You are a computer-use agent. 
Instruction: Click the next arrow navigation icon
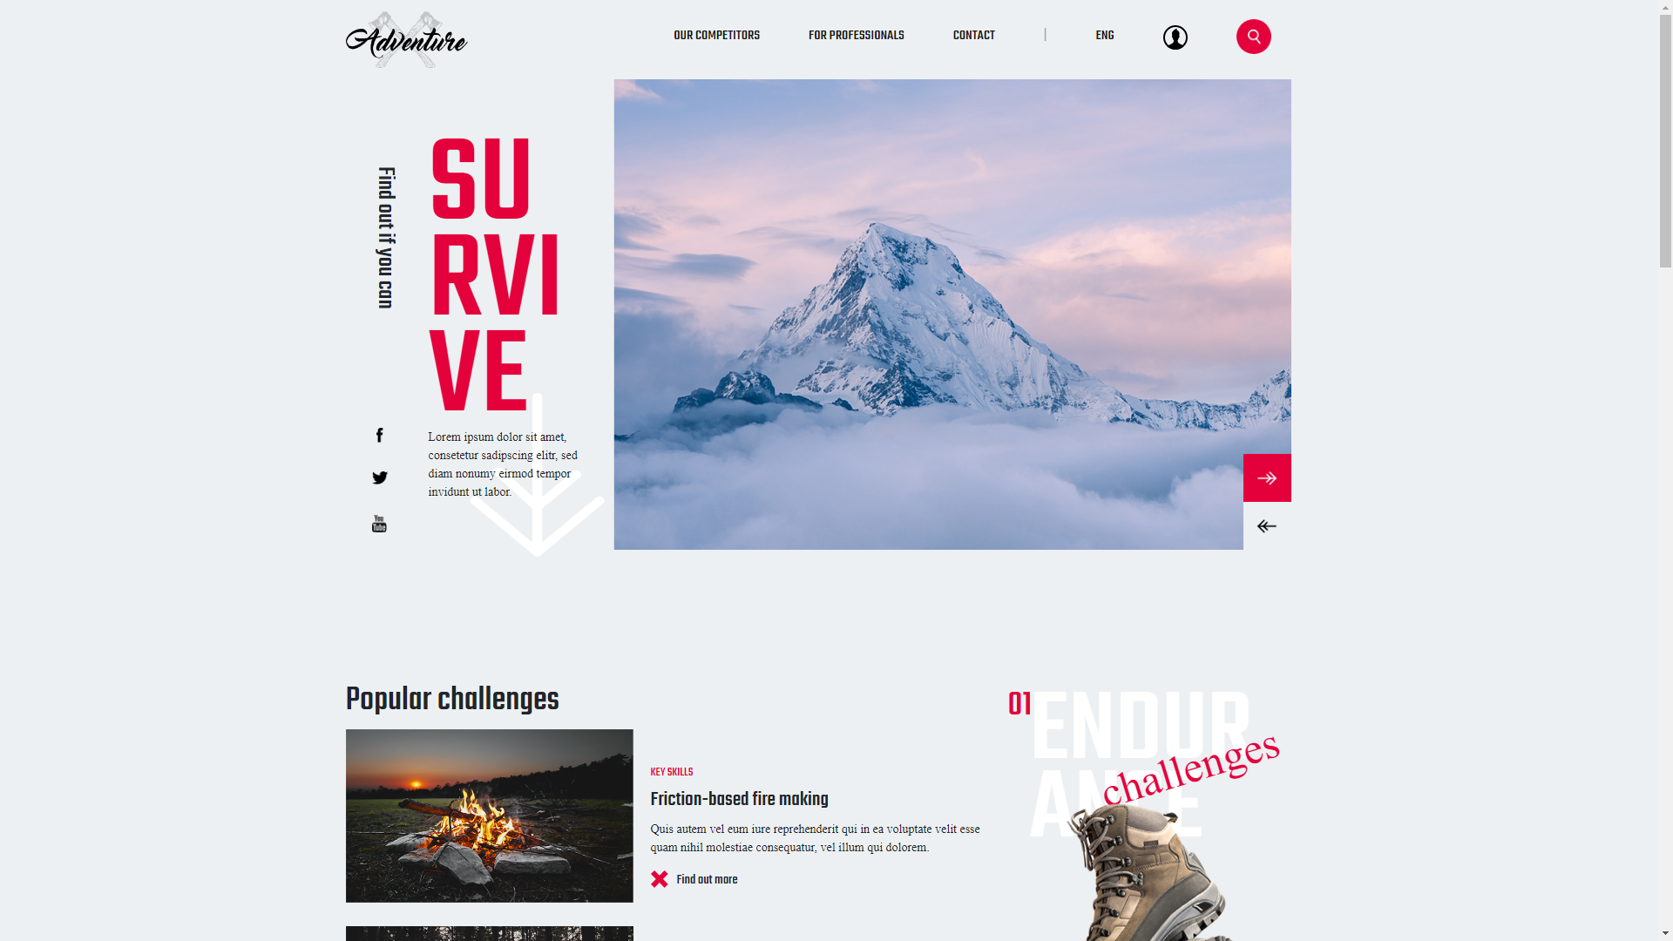click(1266, 478)
